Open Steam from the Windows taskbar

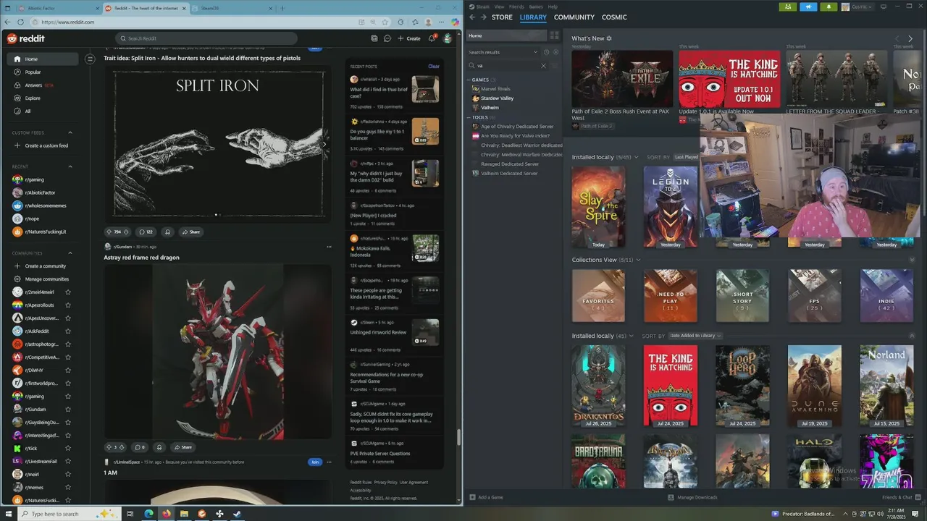pos(237,514)
